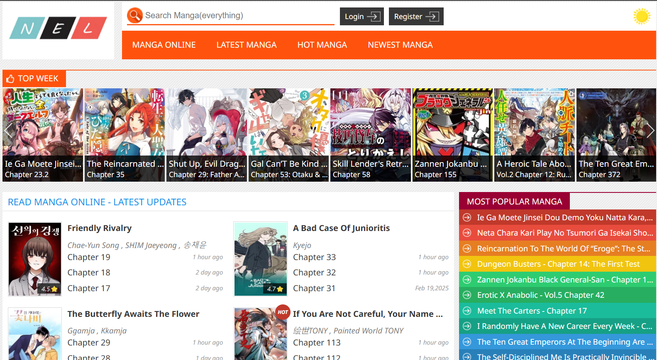Open Skill Lender's Retrieval carousel thumbnail
657x360 pixels.
coord(371,135)
